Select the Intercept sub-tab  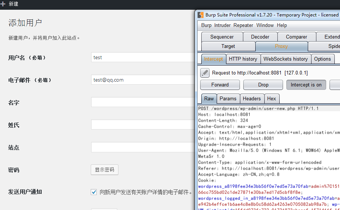(x=213, y=59)
